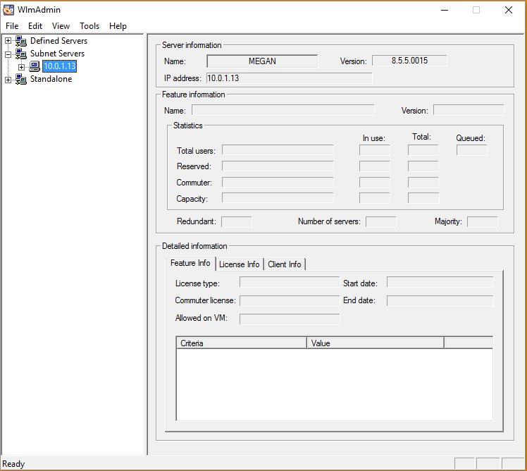This screenshot has height=471, width=527.
Task: Click the Redundant field
Action: (x=237, y=222)
